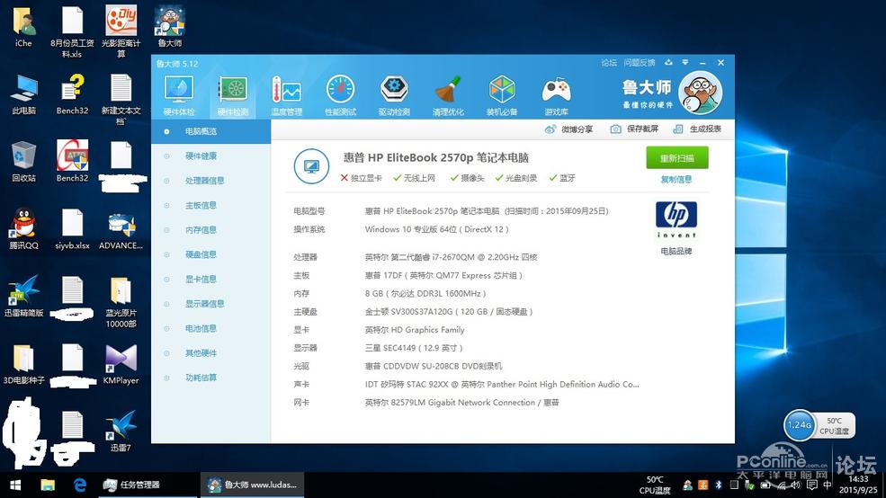The image size is (886, 498).
Task: Click the Bluetooth tray icon
Action: tap(719, 485)
